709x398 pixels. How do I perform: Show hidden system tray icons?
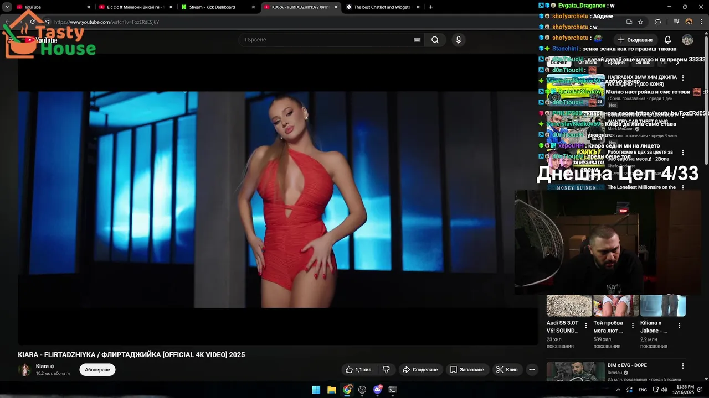[618, 390]
